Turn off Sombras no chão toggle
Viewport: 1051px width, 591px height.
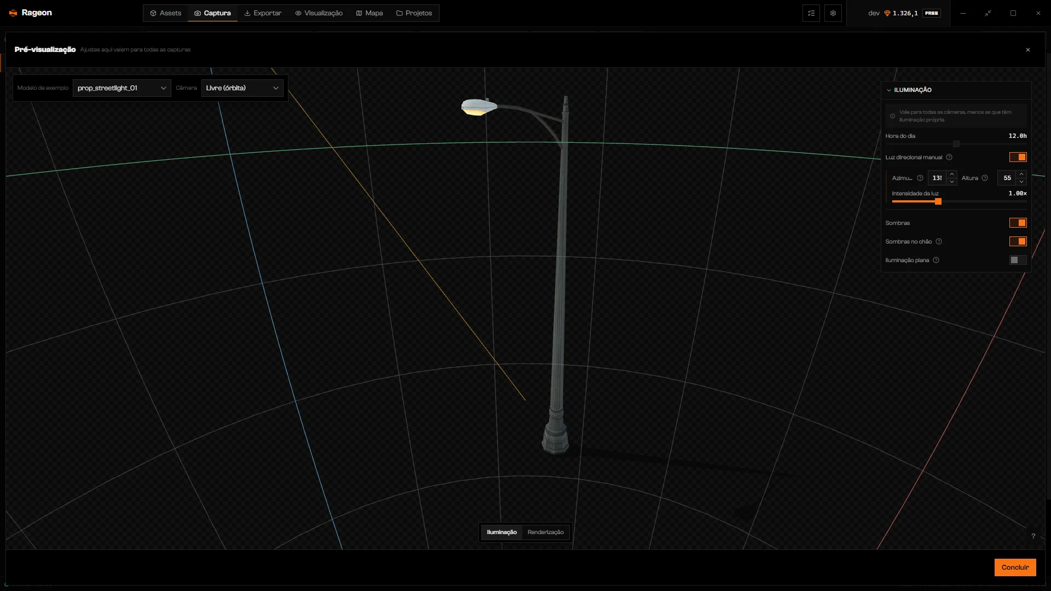(x=1018, y=242)
